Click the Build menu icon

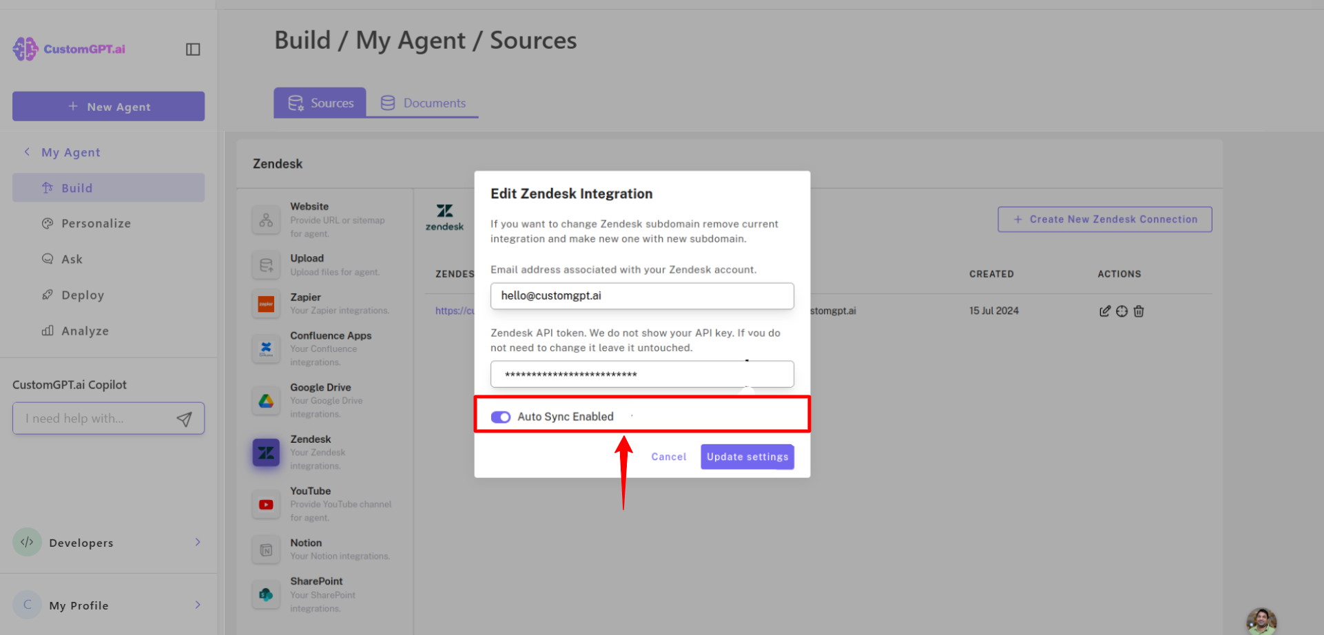(48, 188)
